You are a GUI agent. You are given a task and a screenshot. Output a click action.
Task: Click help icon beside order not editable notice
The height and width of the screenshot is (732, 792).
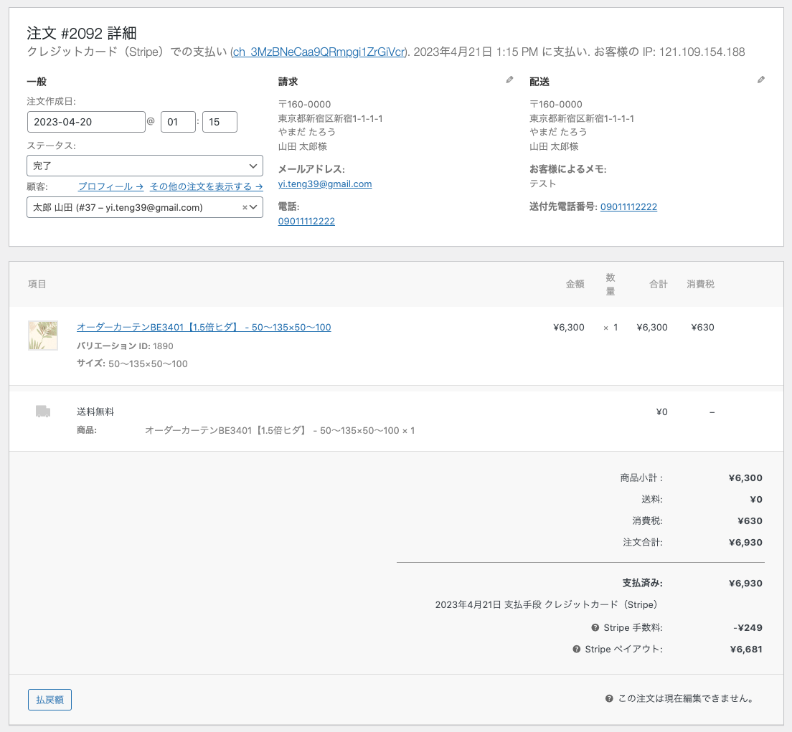pyautogui.click(x=609, y=699)
